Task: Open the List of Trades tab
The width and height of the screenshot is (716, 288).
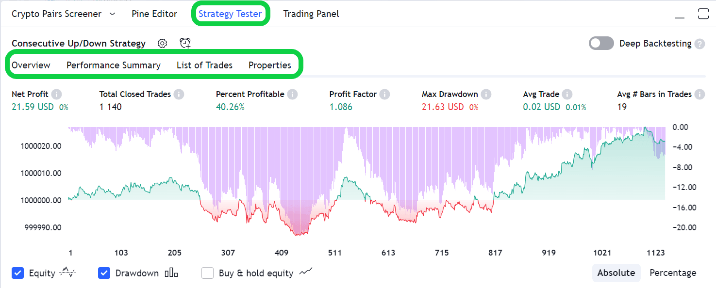Action: (204, 65)
